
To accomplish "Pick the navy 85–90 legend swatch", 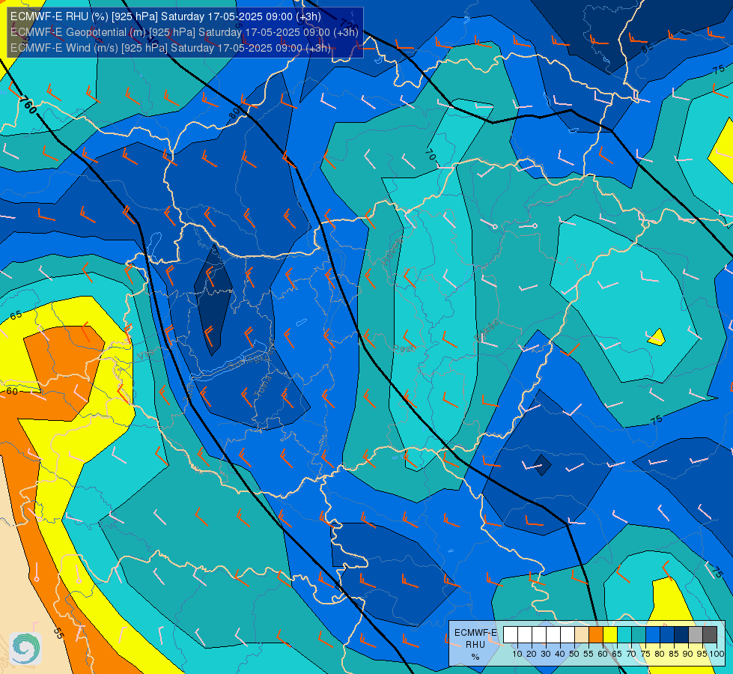I will tap(681, 634).
